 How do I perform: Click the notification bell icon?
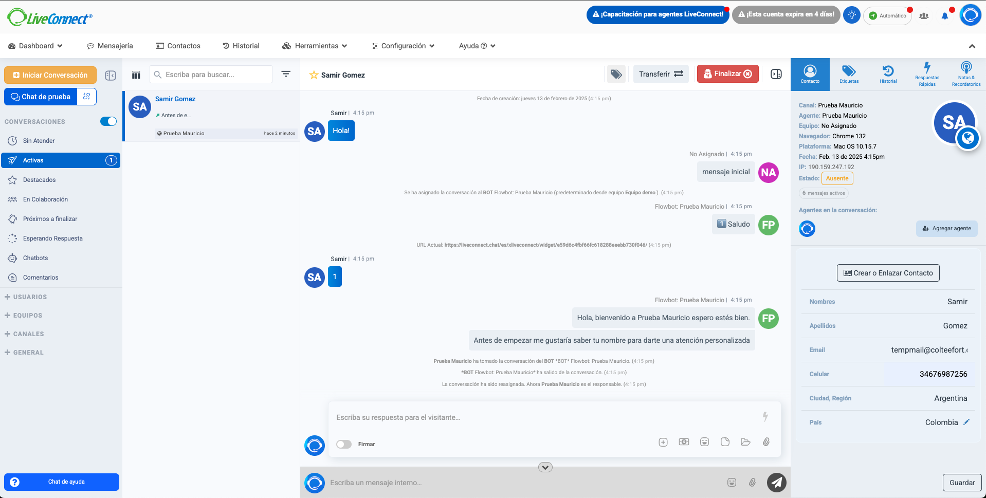tap(944, 16)
